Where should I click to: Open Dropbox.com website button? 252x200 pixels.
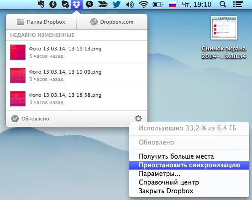tap(112, 22)
